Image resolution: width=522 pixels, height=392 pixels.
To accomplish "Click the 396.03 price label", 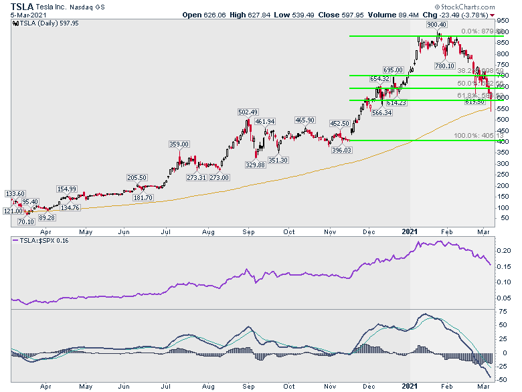I will tap(341, 150).
